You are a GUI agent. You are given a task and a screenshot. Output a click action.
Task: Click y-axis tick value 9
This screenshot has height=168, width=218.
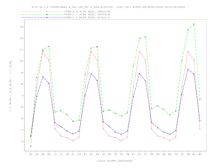[x=22, y=73]
